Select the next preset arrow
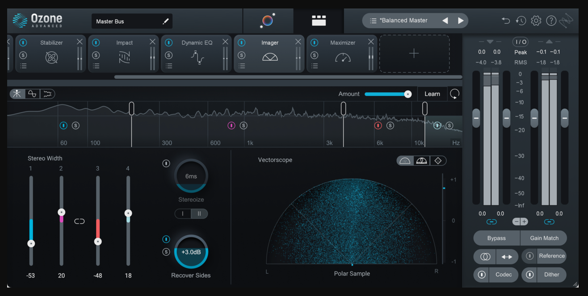Image resolution: width=588 pixels, height=296 pixels. [x=461, y=21]
